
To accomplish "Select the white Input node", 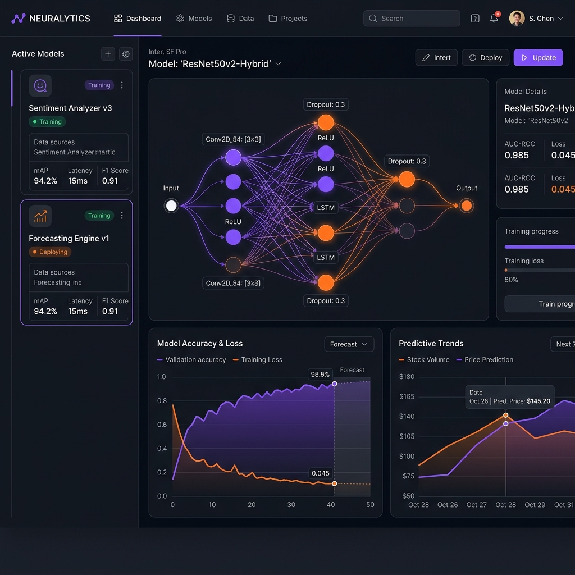I will pyautogui.click(x=171, y=206).
